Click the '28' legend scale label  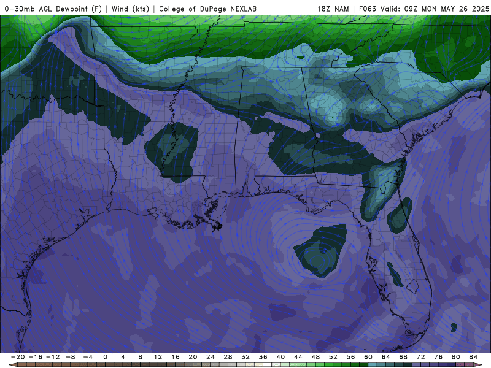click(x=228, y=357)
